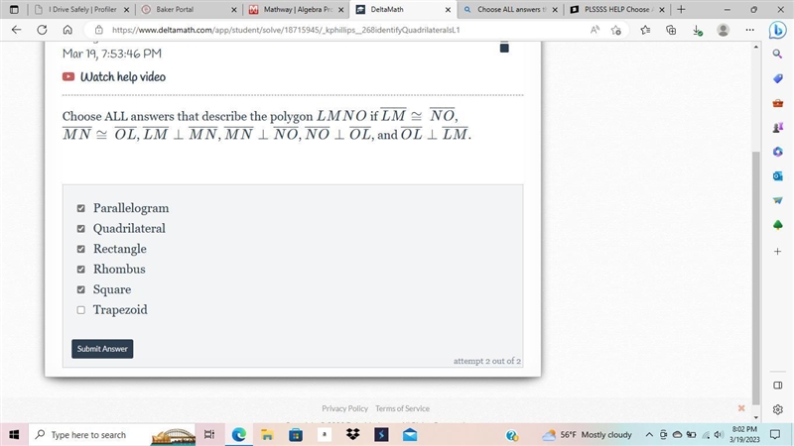
Task: Open Task View on taskbar
Action: [208, 435]
